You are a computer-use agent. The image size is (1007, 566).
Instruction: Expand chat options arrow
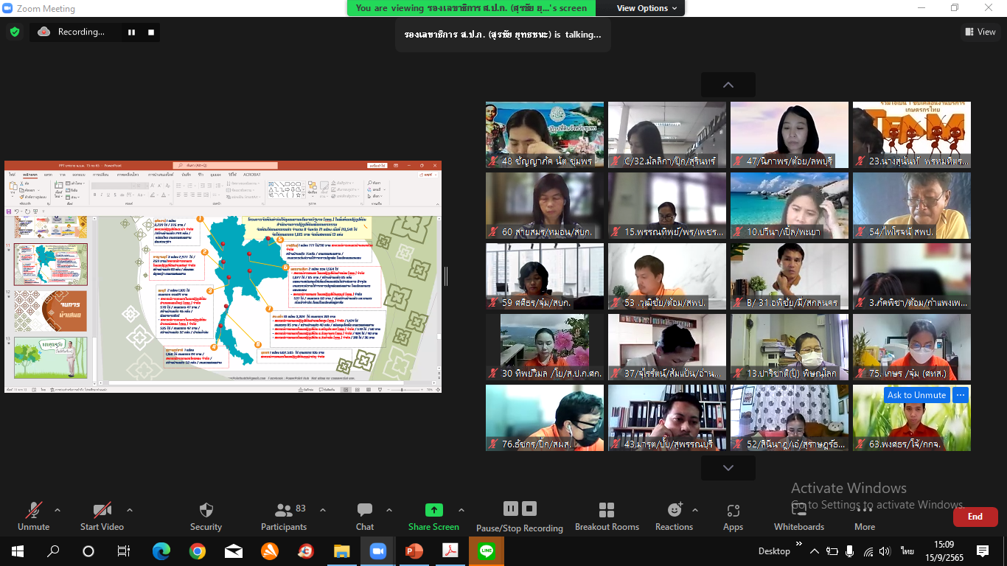point(389,510)
